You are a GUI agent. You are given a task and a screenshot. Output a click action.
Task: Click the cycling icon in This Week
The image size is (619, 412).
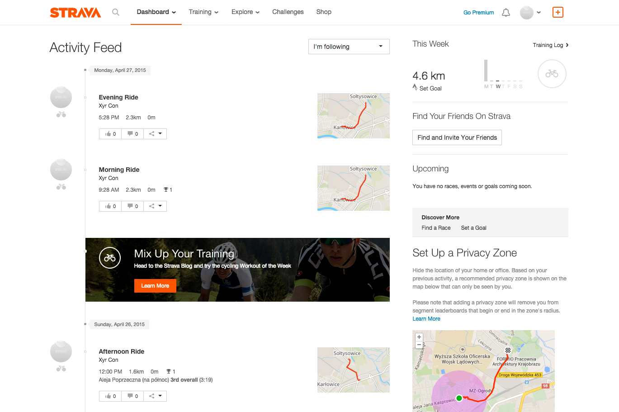(552, 74)
